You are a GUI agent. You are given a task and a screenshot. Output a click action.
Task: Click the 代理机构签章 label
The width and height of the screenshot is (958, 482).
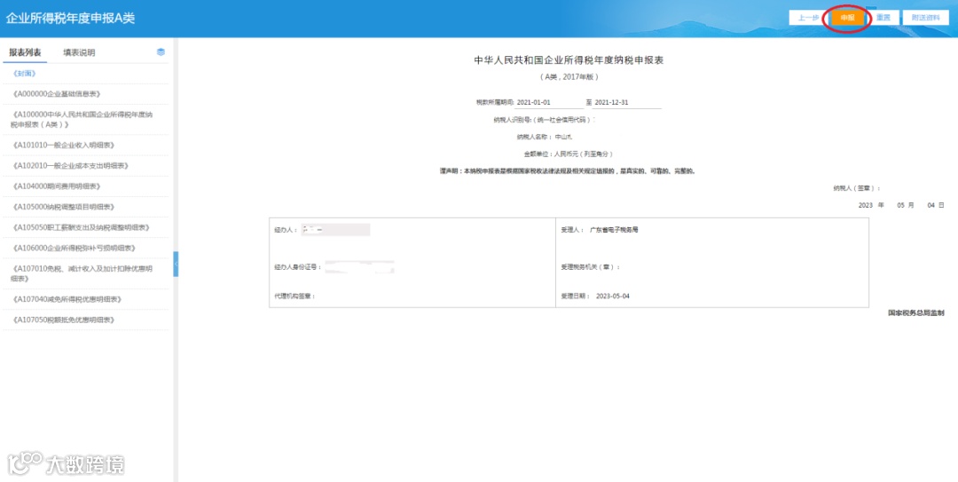coord(294,296)
